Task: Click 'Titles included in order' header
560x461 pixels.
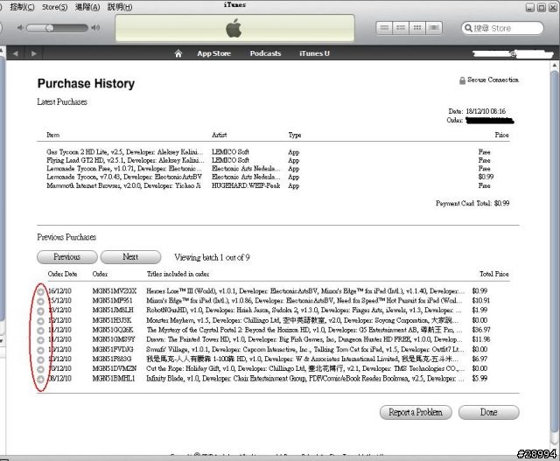Action: click(x=178, y=274)
